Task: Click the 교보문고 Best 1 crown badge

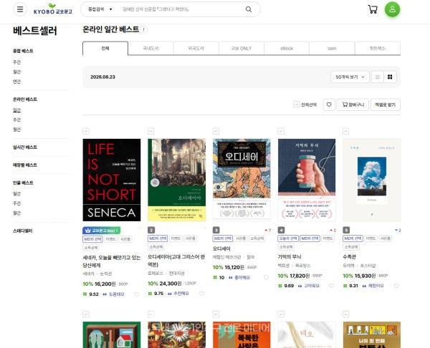Action: tap(102, 231)
